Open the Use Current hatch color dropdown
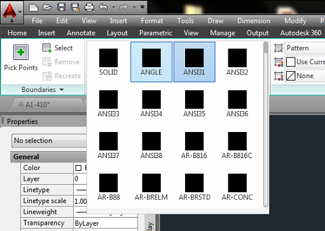This screenshot has width=325, height=231. pyautogui.click(x=305, y=62)
